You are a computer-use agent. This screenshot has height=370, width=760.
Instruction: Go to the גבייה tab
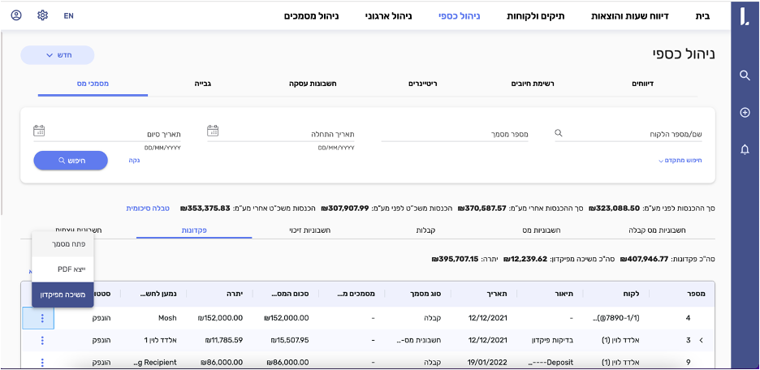point(202,84)
